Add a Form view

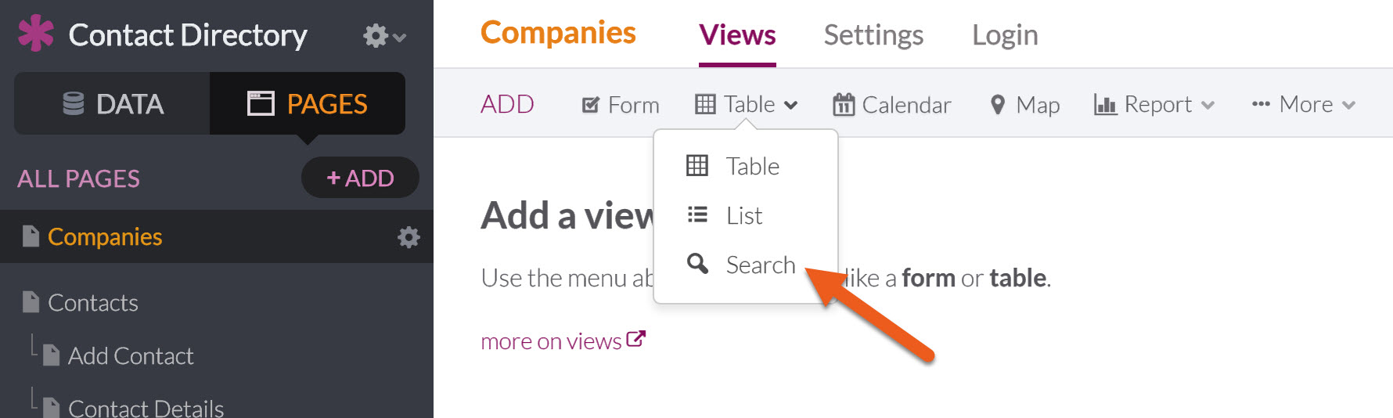(621, 104)
